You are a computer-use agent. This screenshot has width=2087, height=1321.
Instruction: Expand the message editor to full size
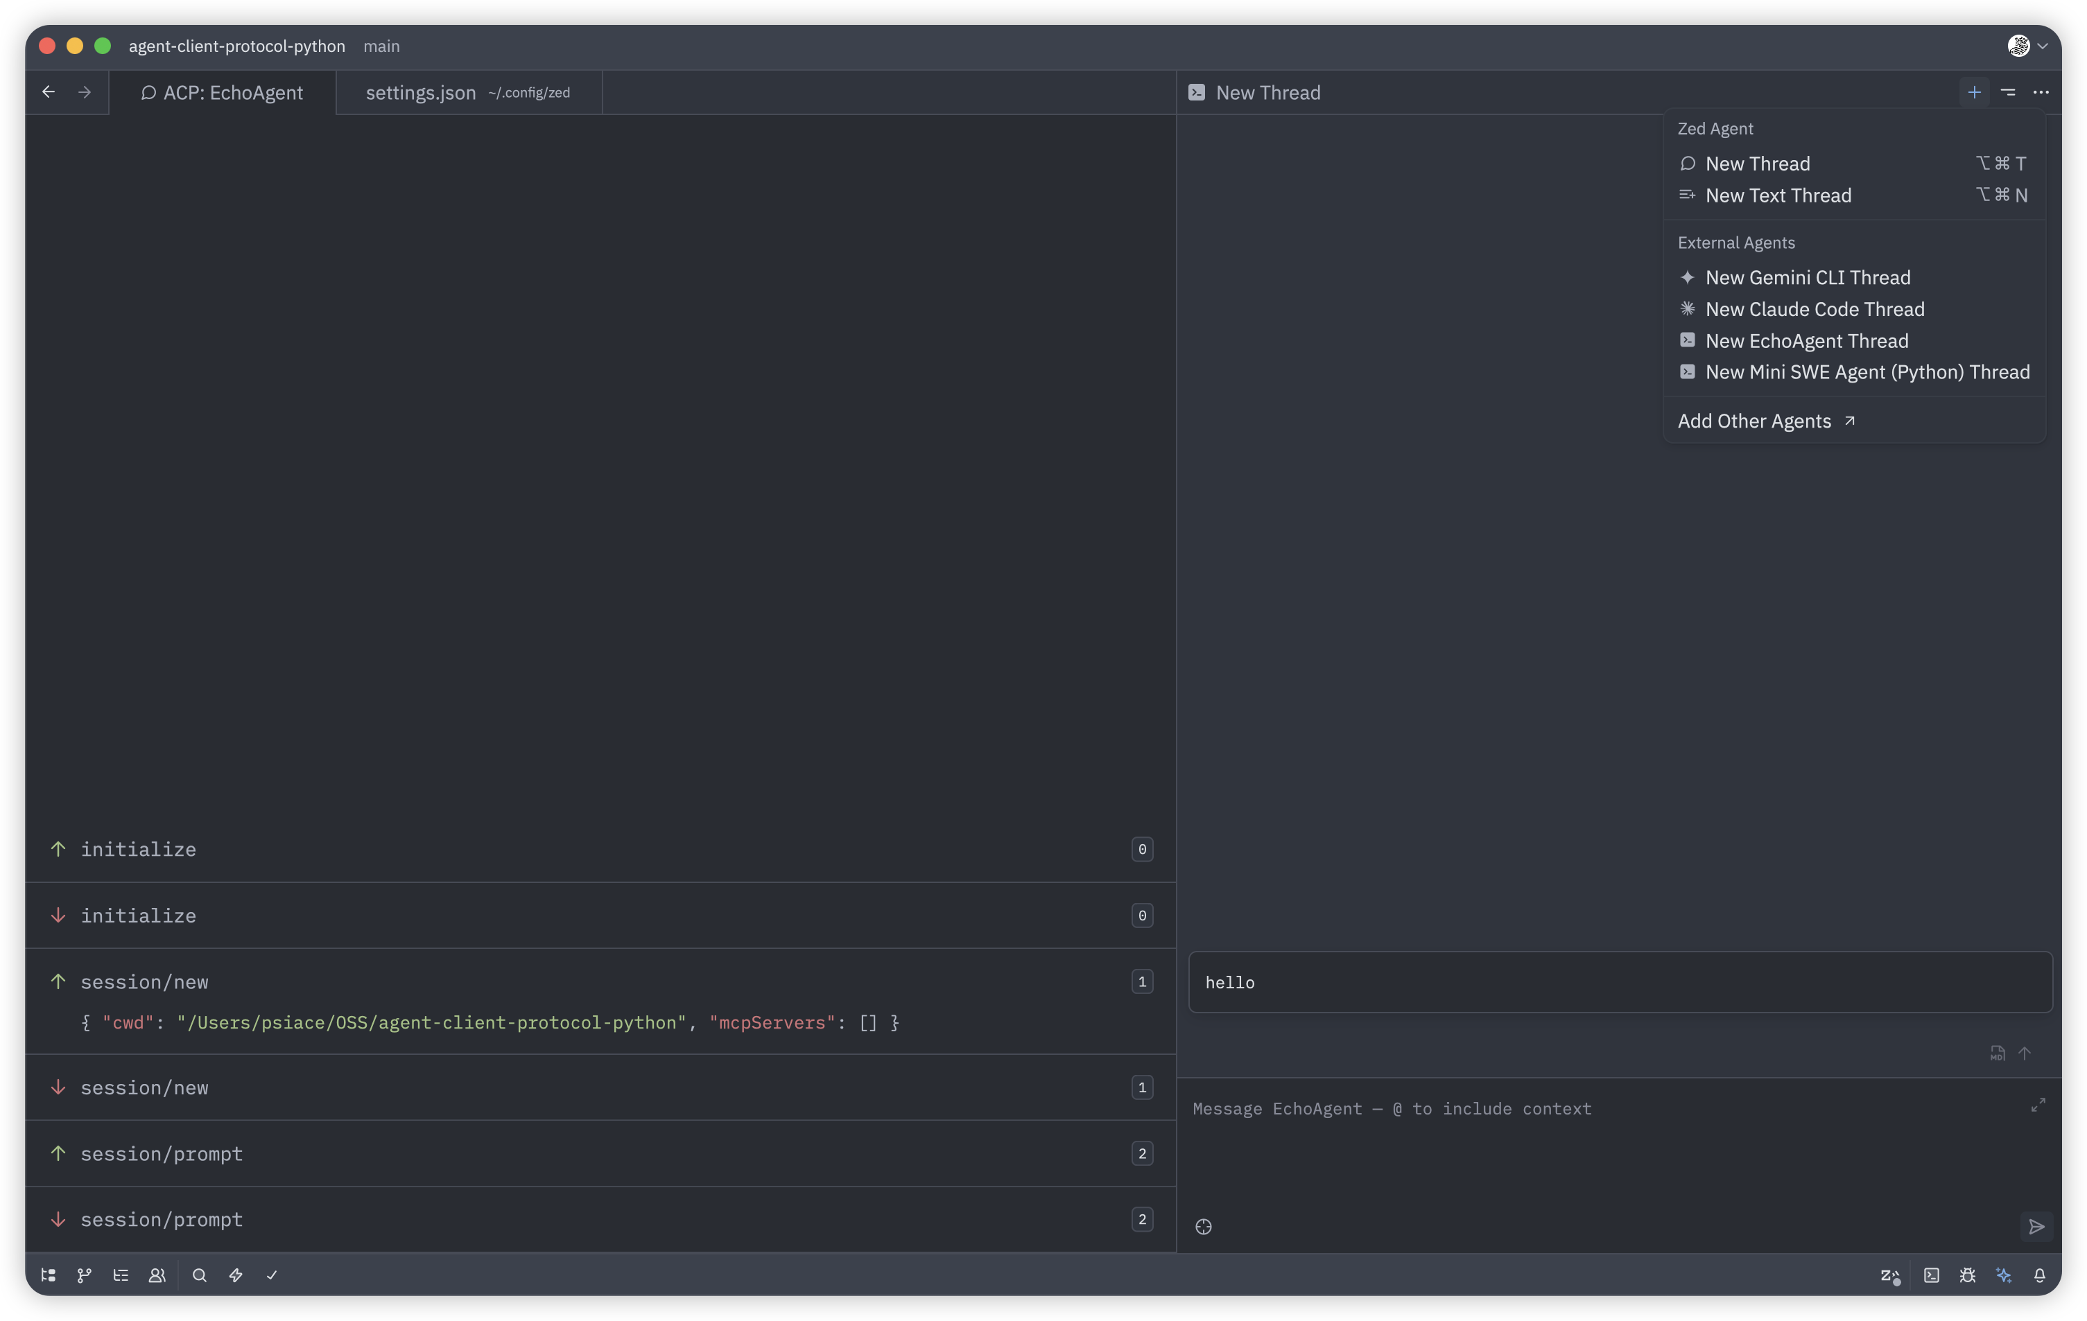pyautogui.click(x=2038, y=1105)
